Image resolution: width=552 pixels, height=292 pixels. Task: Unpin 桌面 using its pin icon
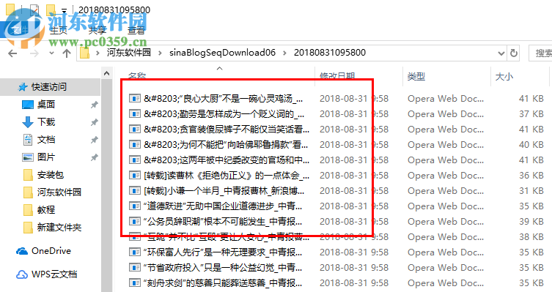point(94,105)
